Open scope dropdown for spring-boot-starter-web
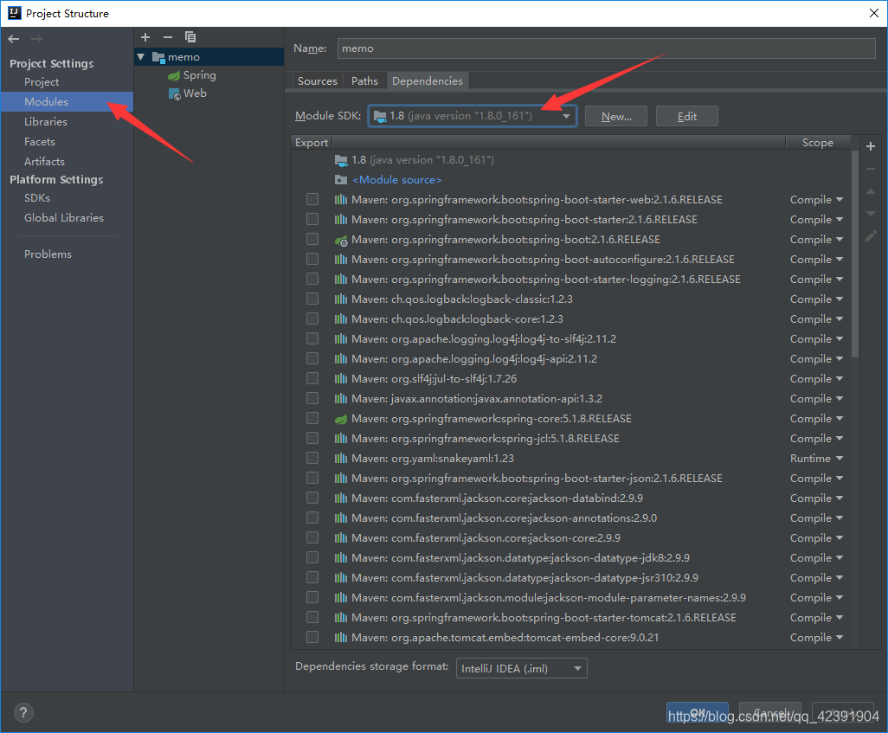Screen dimensions: 888x733 tap(816, 199)
